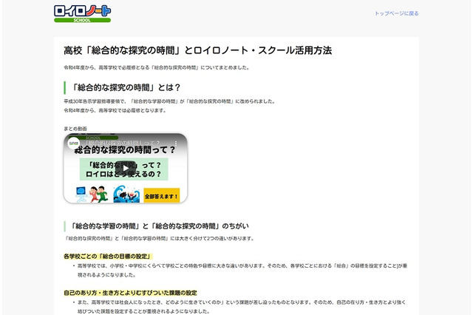The height and width of the screenshot is (315, 473).
Task: Click the まとめ動画 label
Action: pos(75,129)
